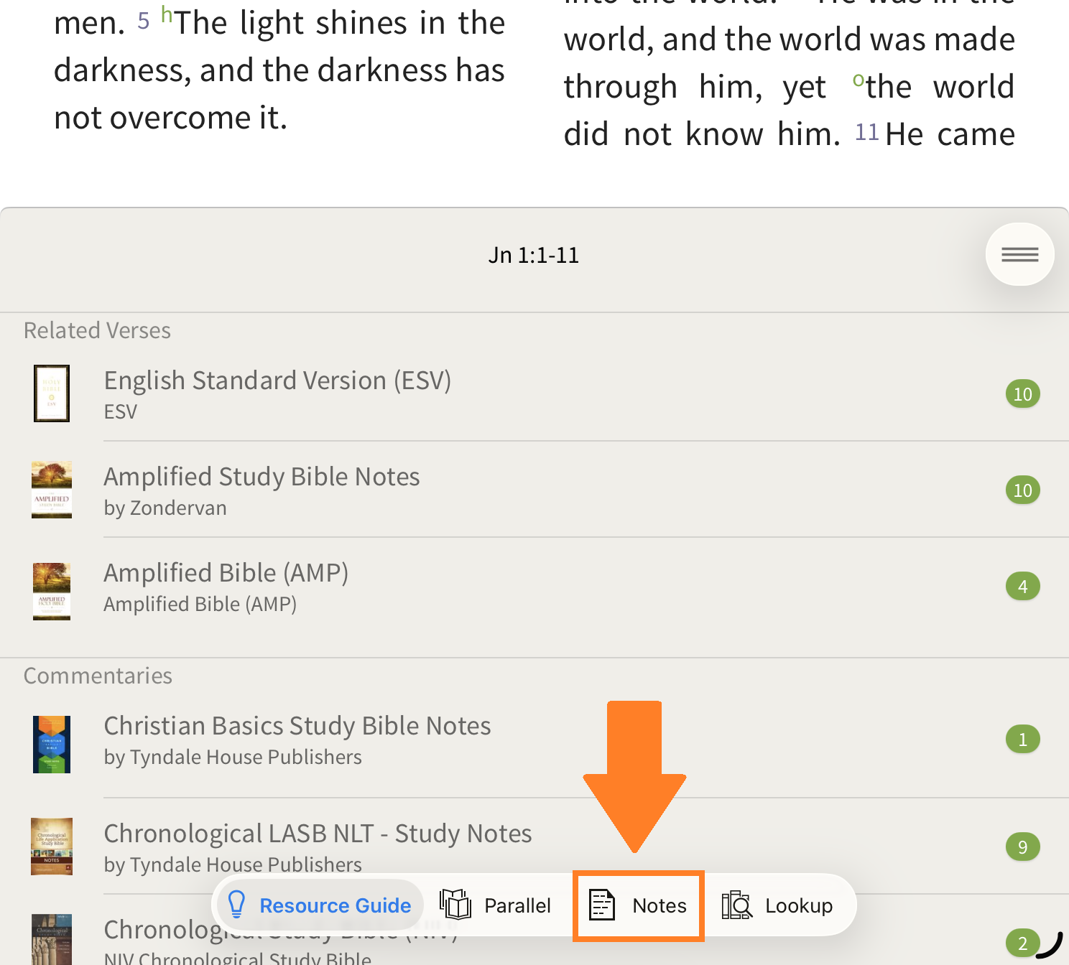Open the Notes tab
Image resolution: width=1069 pixels, height=965 pixels.
click(638, 905)
